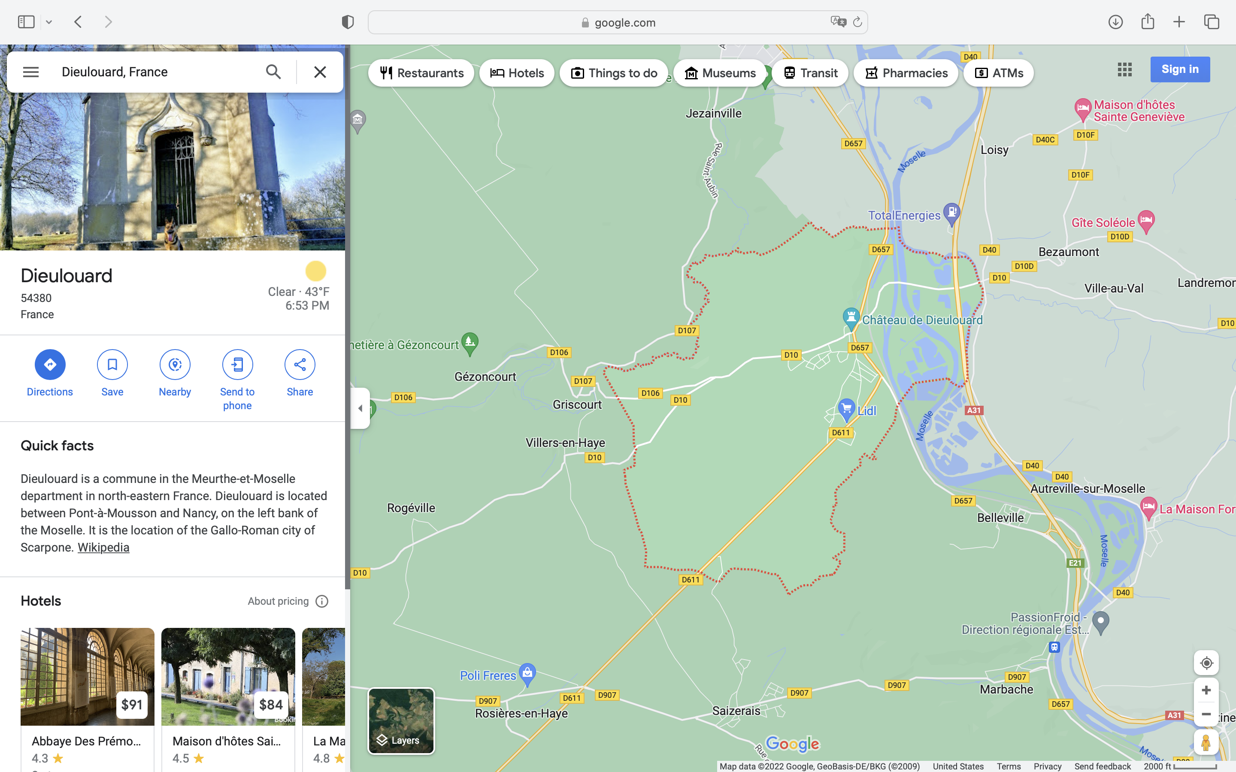1236x772 pixels.
Task: Click the search magnifier icon
Action: click(x=273, y=72)
